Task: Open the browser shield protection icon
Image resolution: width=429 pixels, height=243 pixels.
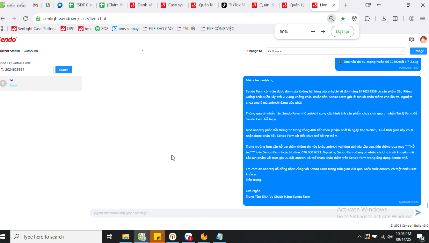Action: coord(354,18)
